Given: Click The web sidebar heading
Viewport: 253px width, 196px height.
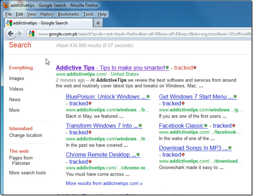Looking at the screenshot, I should pos(19,151).
